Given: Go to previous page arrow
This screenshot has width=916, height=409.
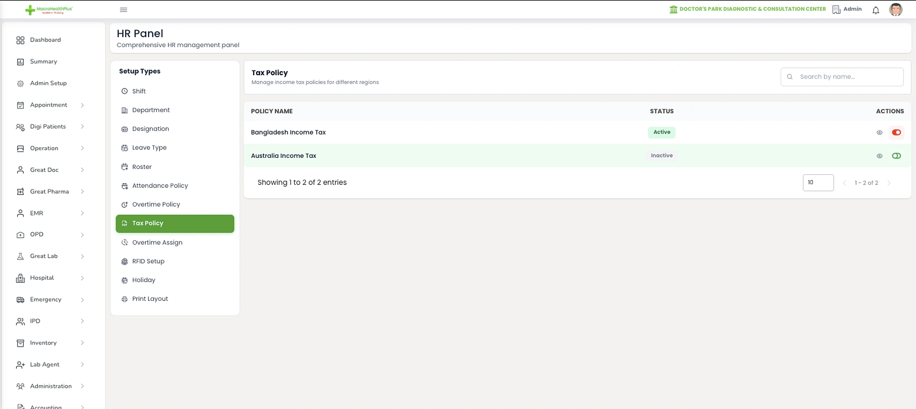Looking at the screenshot, I should tap(844, 183).
